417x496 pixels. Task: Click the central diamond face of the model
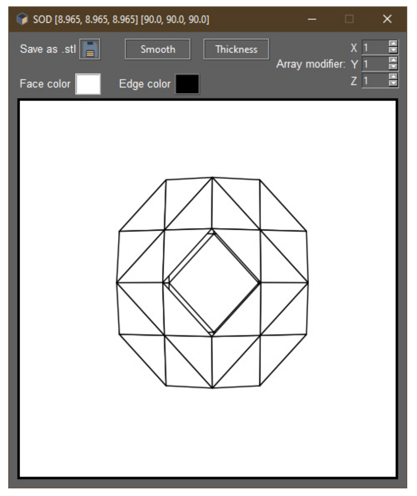(215, 282)
